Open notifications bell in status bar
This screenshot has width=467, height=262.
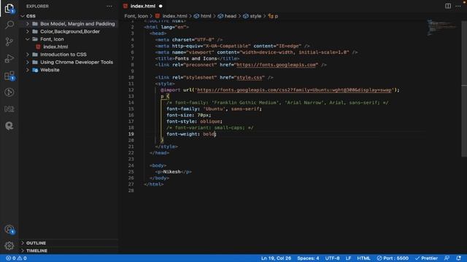pyautogui.click(x=458, y=258)
